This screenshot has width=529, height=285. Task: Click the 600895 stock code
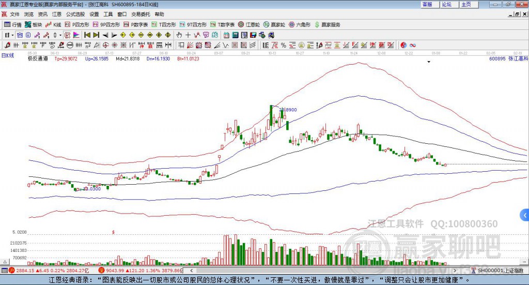pyautogui.click(x=497, y=59)
